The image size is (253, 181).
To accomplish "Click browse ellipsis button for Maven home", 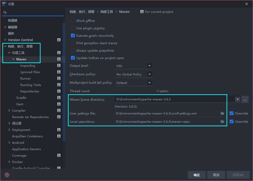I will 245,99.
